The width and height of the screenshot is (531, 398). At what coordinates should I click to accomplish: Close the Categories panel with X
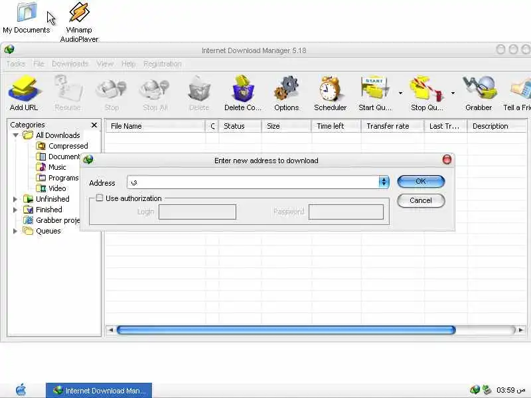tap(94, 125)
